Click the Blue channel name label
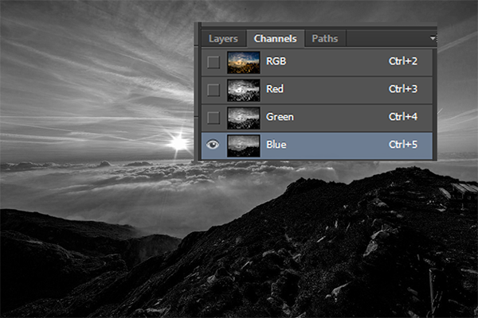The image size is (478, 318). pyautogui.click(x=276, y=145)
